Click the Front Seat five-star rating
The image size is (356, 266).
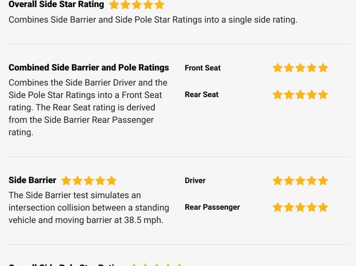(x=300, y=68)
